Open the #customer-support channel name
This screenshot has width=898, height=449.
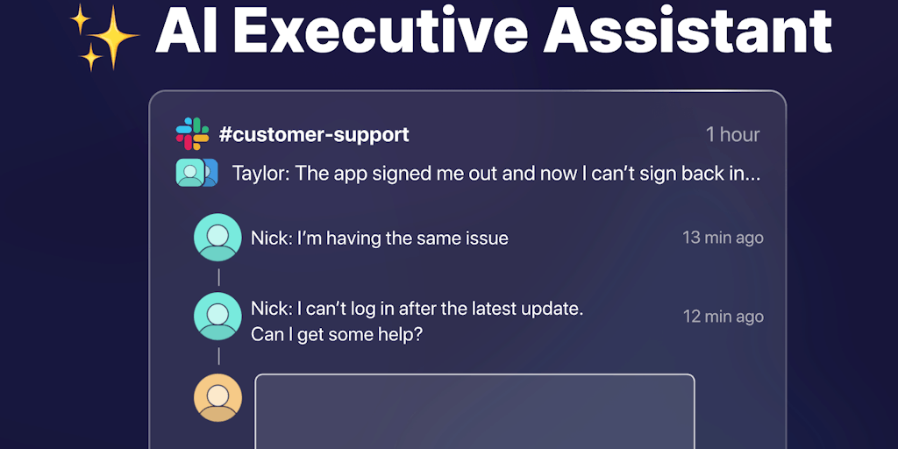pos(313,135)
